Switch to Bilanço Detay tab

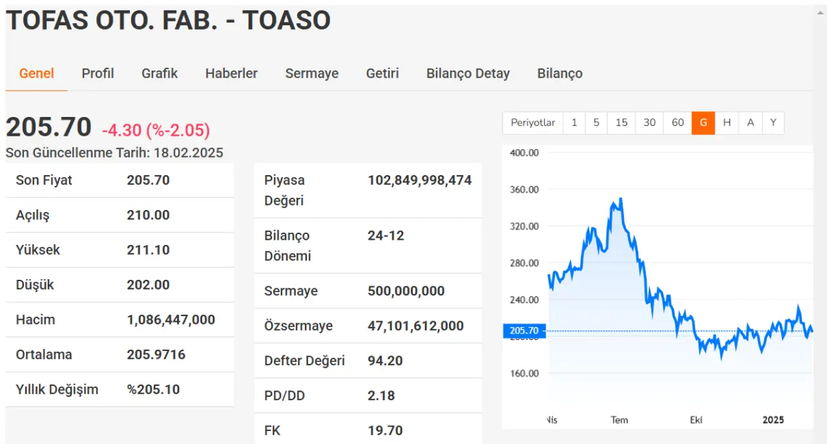[468, 74]
